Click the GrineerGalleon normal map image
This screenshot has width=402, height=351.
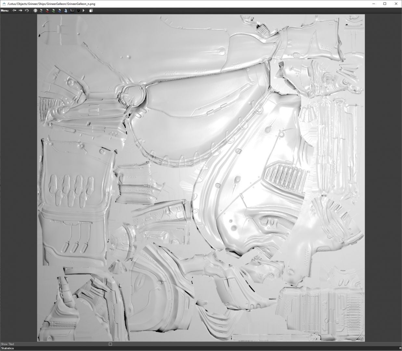(201, 178)
